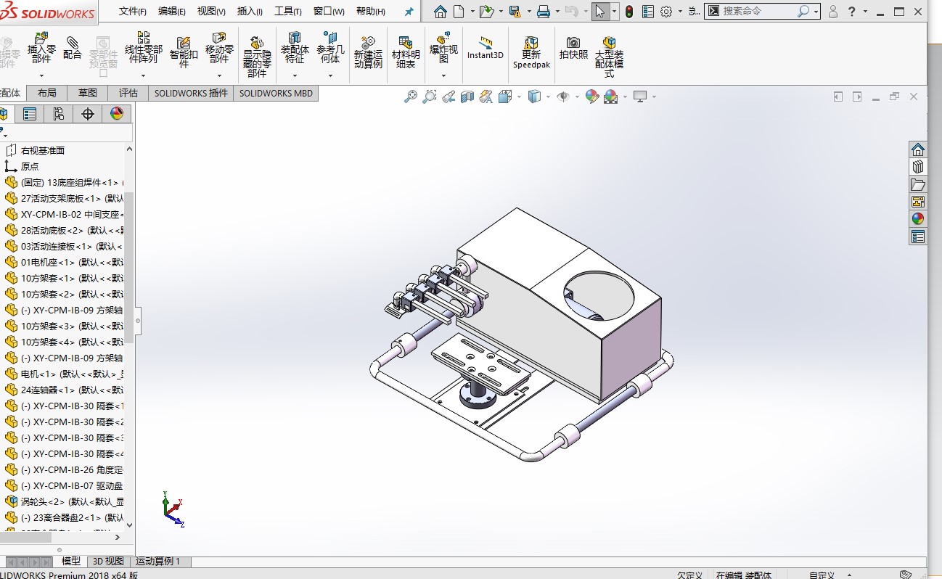Image resolution: width=942 pixels, height=579 pixels.
Task: Open Appearances task pane color-ball icon
Action: 918,219
